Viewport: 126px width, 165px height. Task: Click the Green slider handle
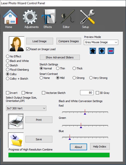(81, 126)
